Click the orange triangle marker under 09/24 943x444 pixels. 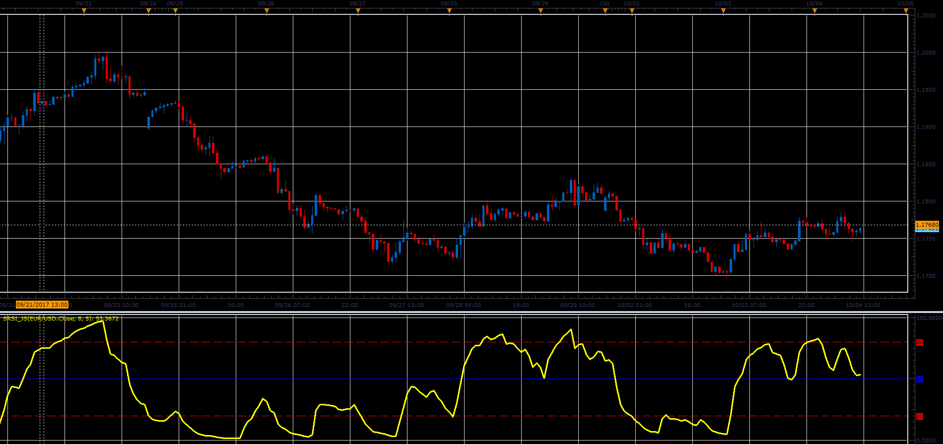[x=148, y=11]
